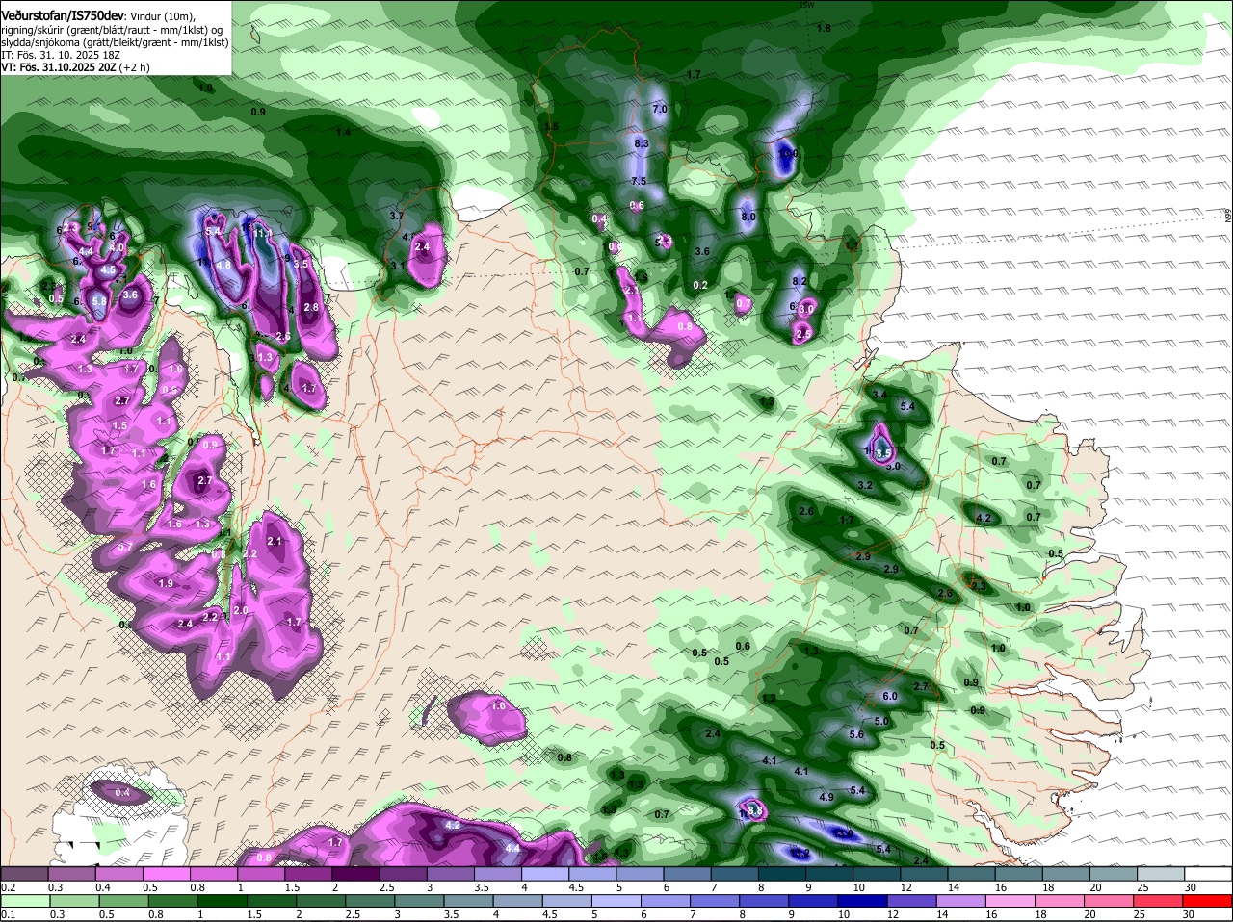The height and width of the screenshot is (922, 1233).
Task: Click bottom legend dark green swatch between 1 and 1.5
Action: (223, 903)
